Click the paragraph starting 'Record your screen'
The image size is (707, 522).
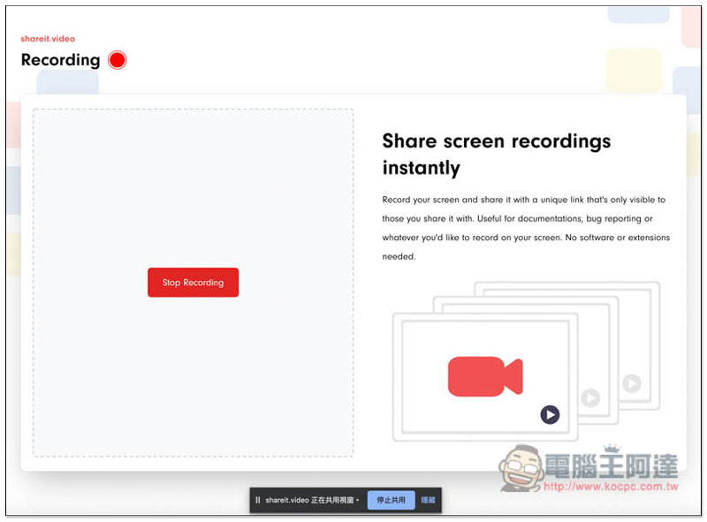tap(526, 228)
